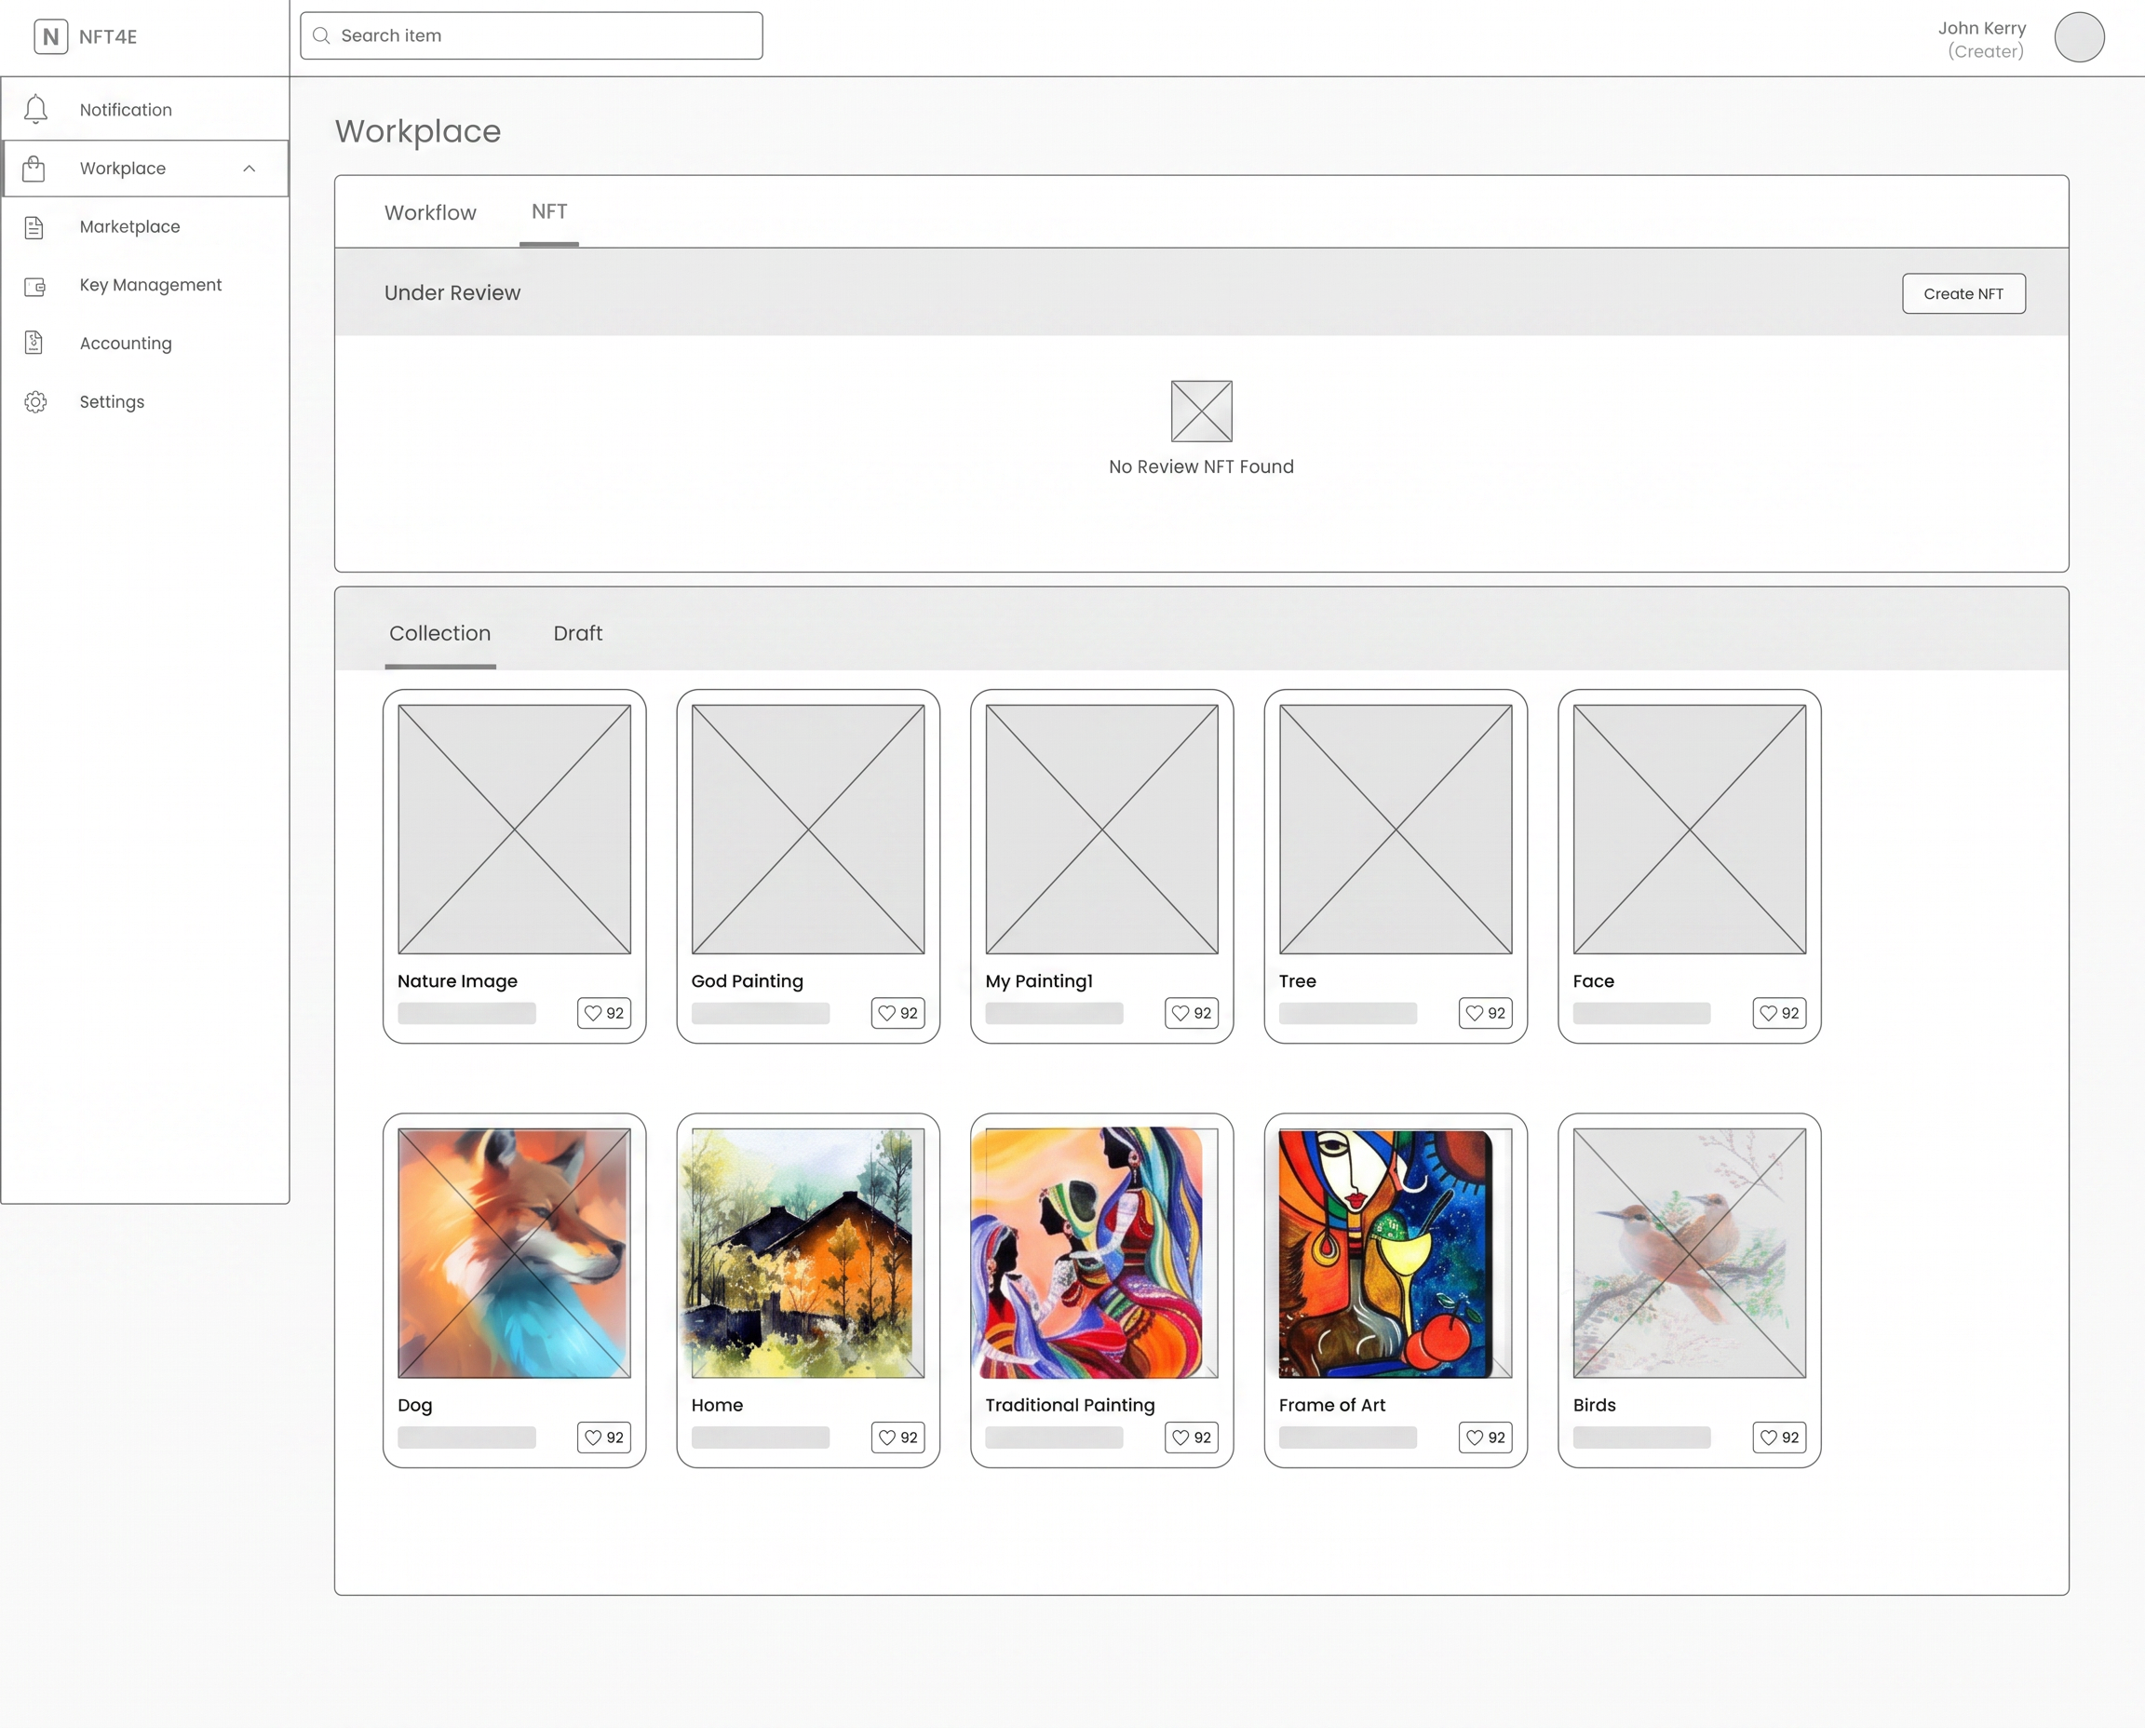The image size is (2145, 1728).
Task: Click the NFT4E logo icon
Action: (x=51, y=37)
